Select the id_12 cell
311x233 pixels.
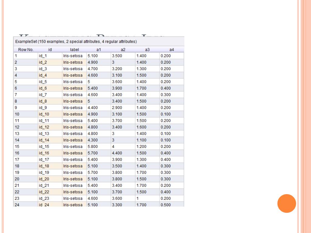point(50,127)
